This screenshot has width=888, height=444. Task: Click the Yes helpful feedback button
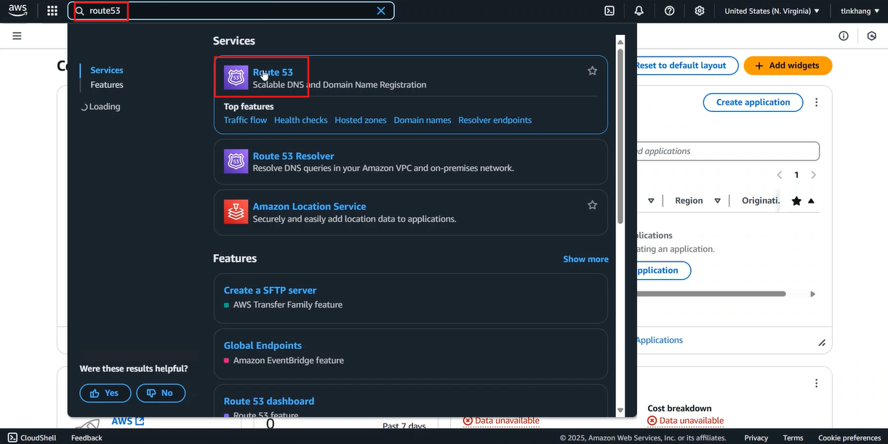(105, 393)
